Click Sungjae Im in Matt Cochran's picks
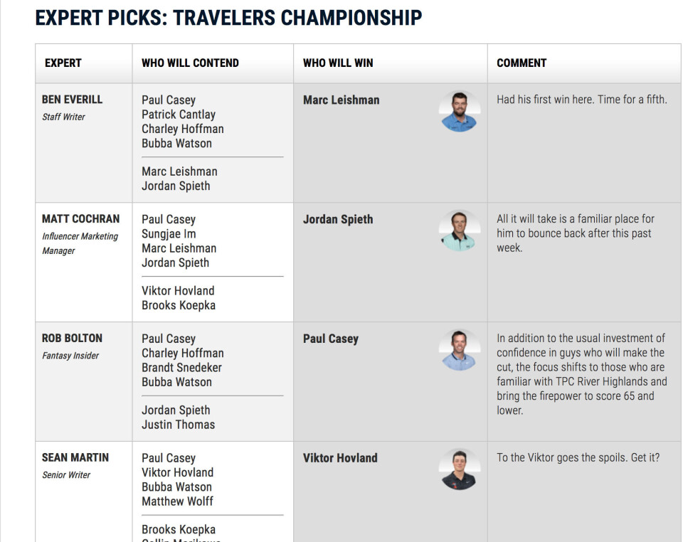683x542 pixels. tap(169, 234)
